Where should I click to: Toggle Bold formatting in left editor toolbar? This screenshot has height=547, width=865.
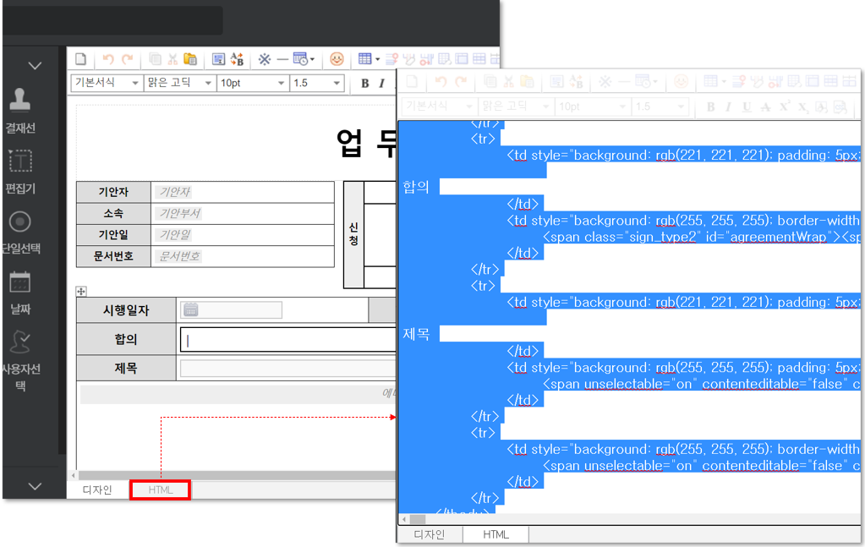point(364,83)
